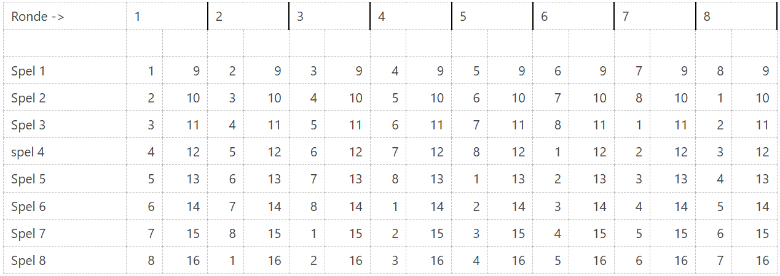This screenshot has height=276, width=780.
Task: Click the round 3 column header
Action: tap(301, 17)
